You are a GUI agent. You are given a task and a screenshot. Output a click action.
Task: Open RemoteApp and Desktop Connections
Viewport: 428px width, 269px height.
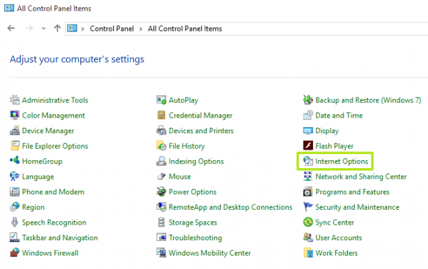230,208
